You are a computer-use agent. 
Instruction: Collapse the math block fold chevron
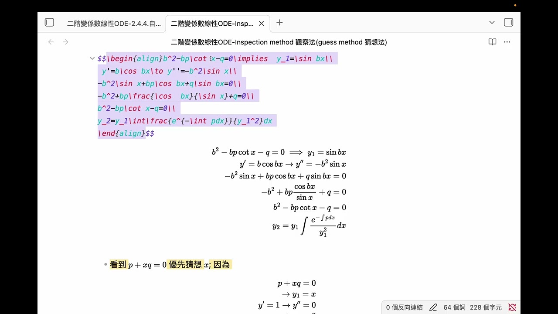click(x=92, y=58)
